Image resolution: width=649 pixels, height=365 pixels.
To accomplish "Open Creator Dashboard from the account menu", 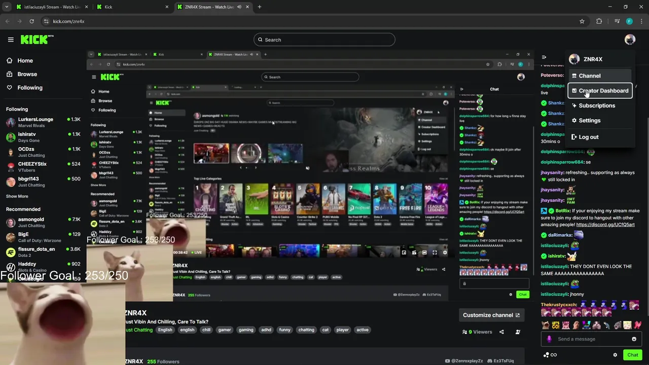I will (600, 91).
